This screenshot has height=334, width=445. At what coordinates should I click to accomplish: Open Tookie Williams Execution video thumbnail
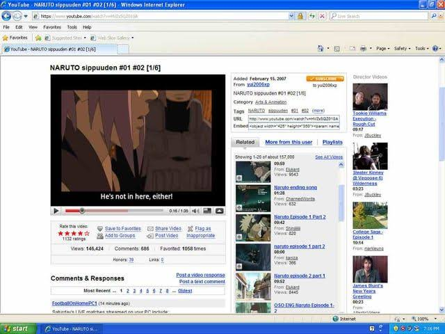(x=370, y=97)
